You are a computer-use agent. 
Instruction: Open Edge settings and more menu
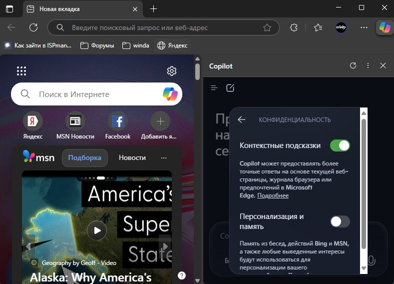pos(364,27)
